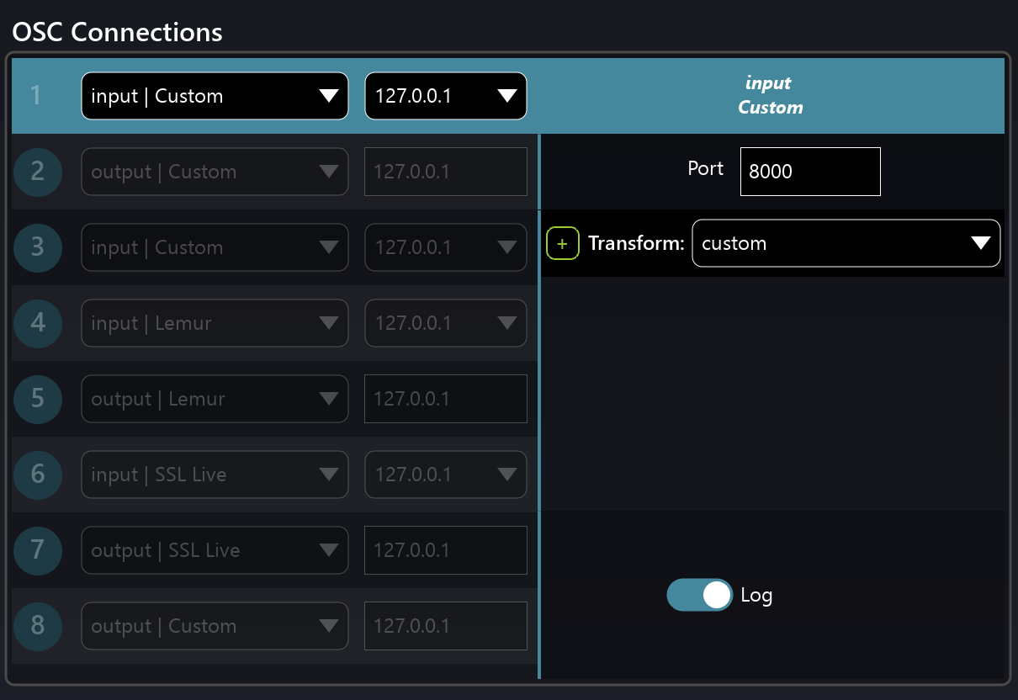Select connection slot 6 circle icon
This screenshot has height=700, width=1018.
click(x=38, y=475)
